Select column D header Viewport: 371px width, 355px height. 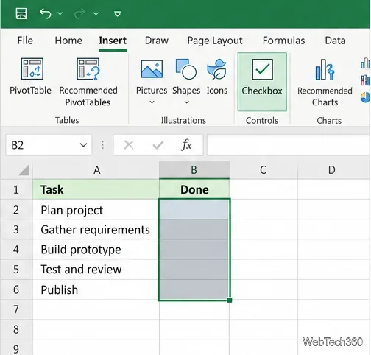(334, 170)
